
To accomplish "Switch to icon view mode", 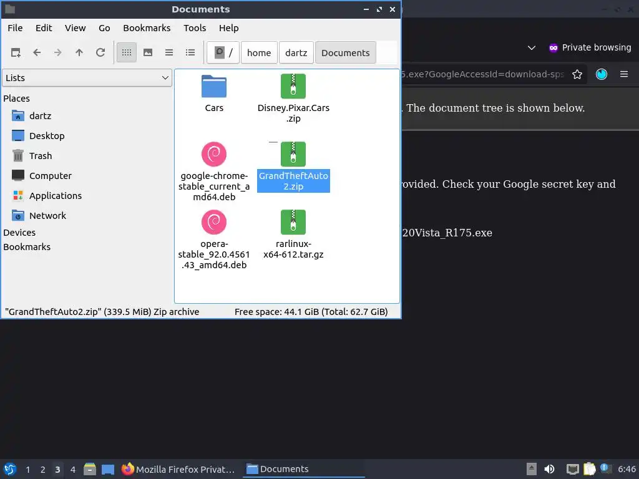I will click(127, 52).
